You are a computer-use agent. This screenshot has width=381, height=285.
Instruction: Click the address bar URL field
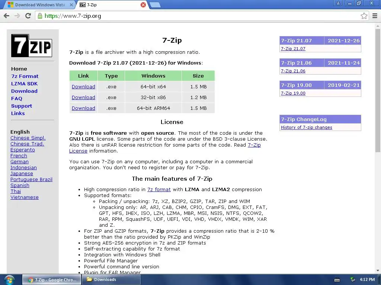202,16
